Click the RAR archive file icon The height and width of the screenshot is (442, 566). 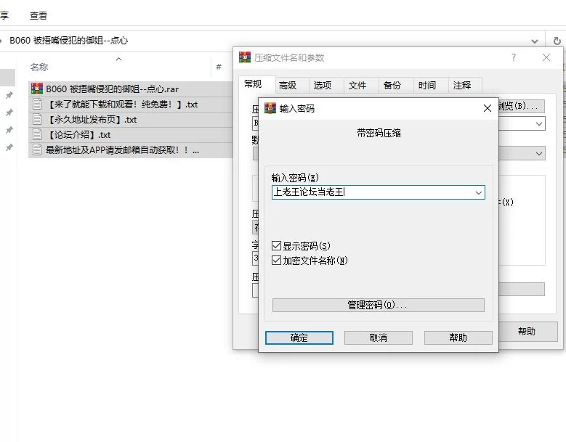[x=36, y=89]
